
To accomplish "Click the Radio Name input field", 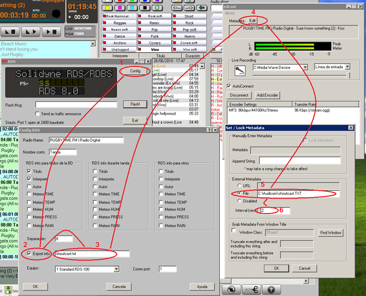I will (86, 140).
